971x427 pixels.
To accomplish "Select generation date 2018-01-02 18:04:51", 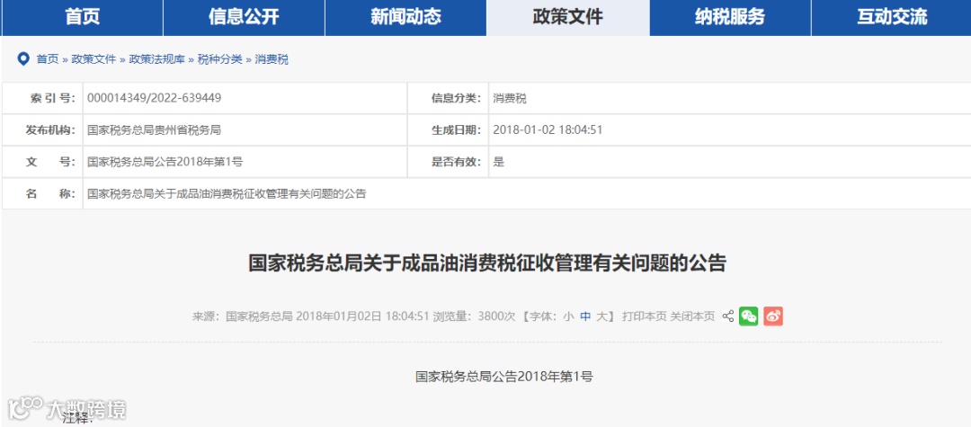I will pyautogui.click(x=548, y=130).
